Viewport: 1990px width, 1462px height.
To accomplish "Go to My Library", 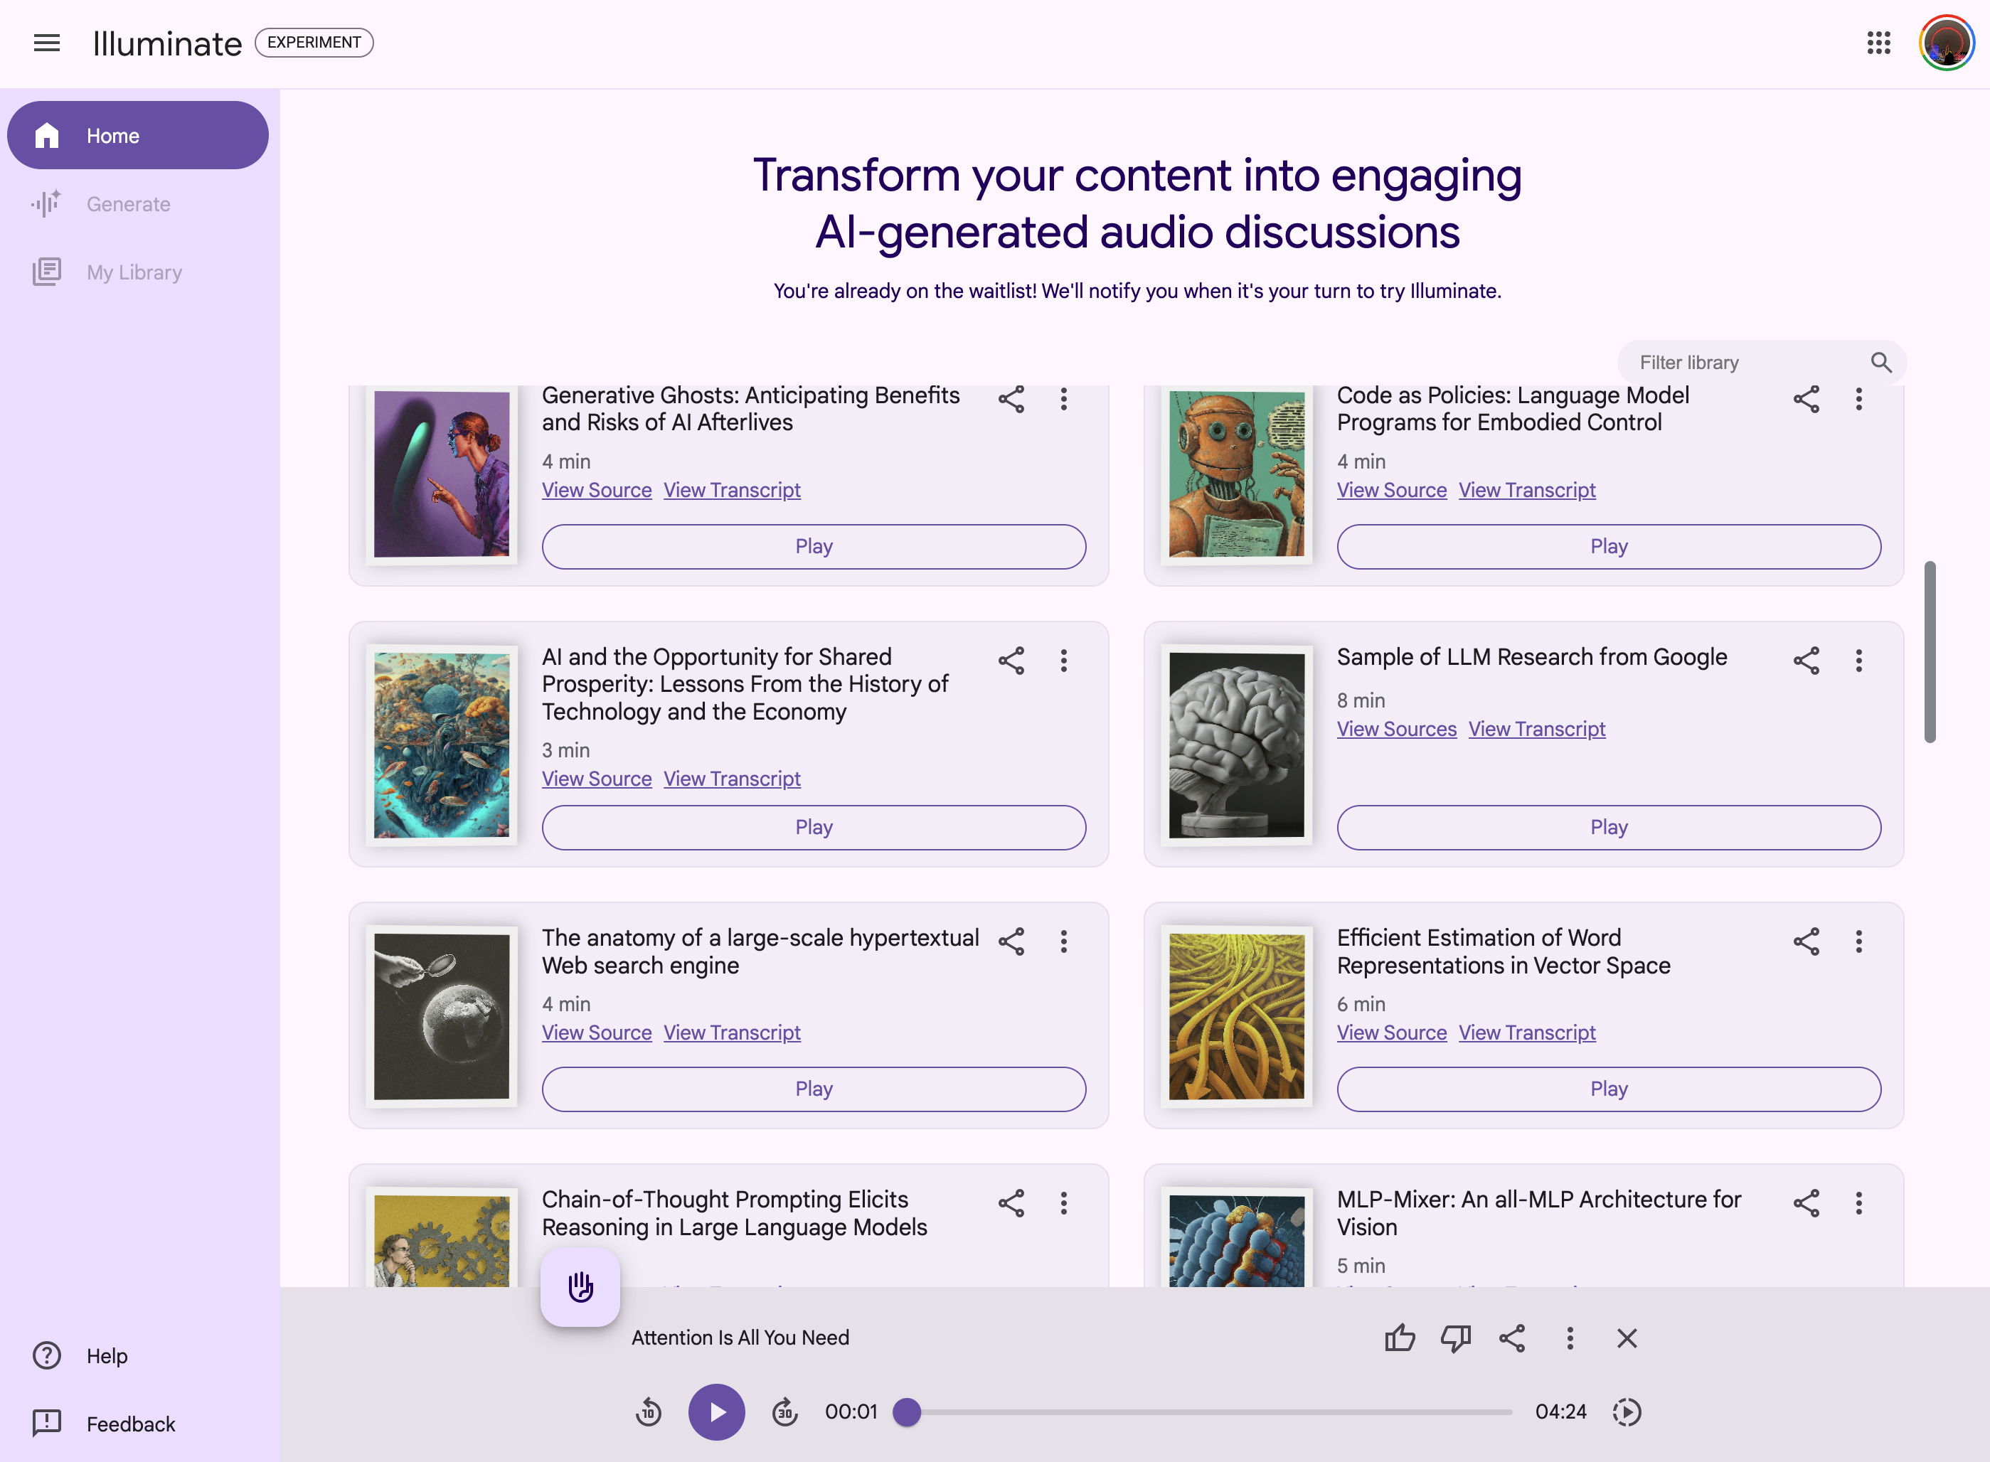I will pos(133,272).
